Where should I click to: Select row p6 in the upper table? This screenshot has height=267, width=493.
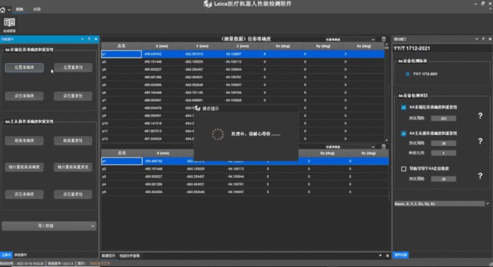tap(243, 93)
